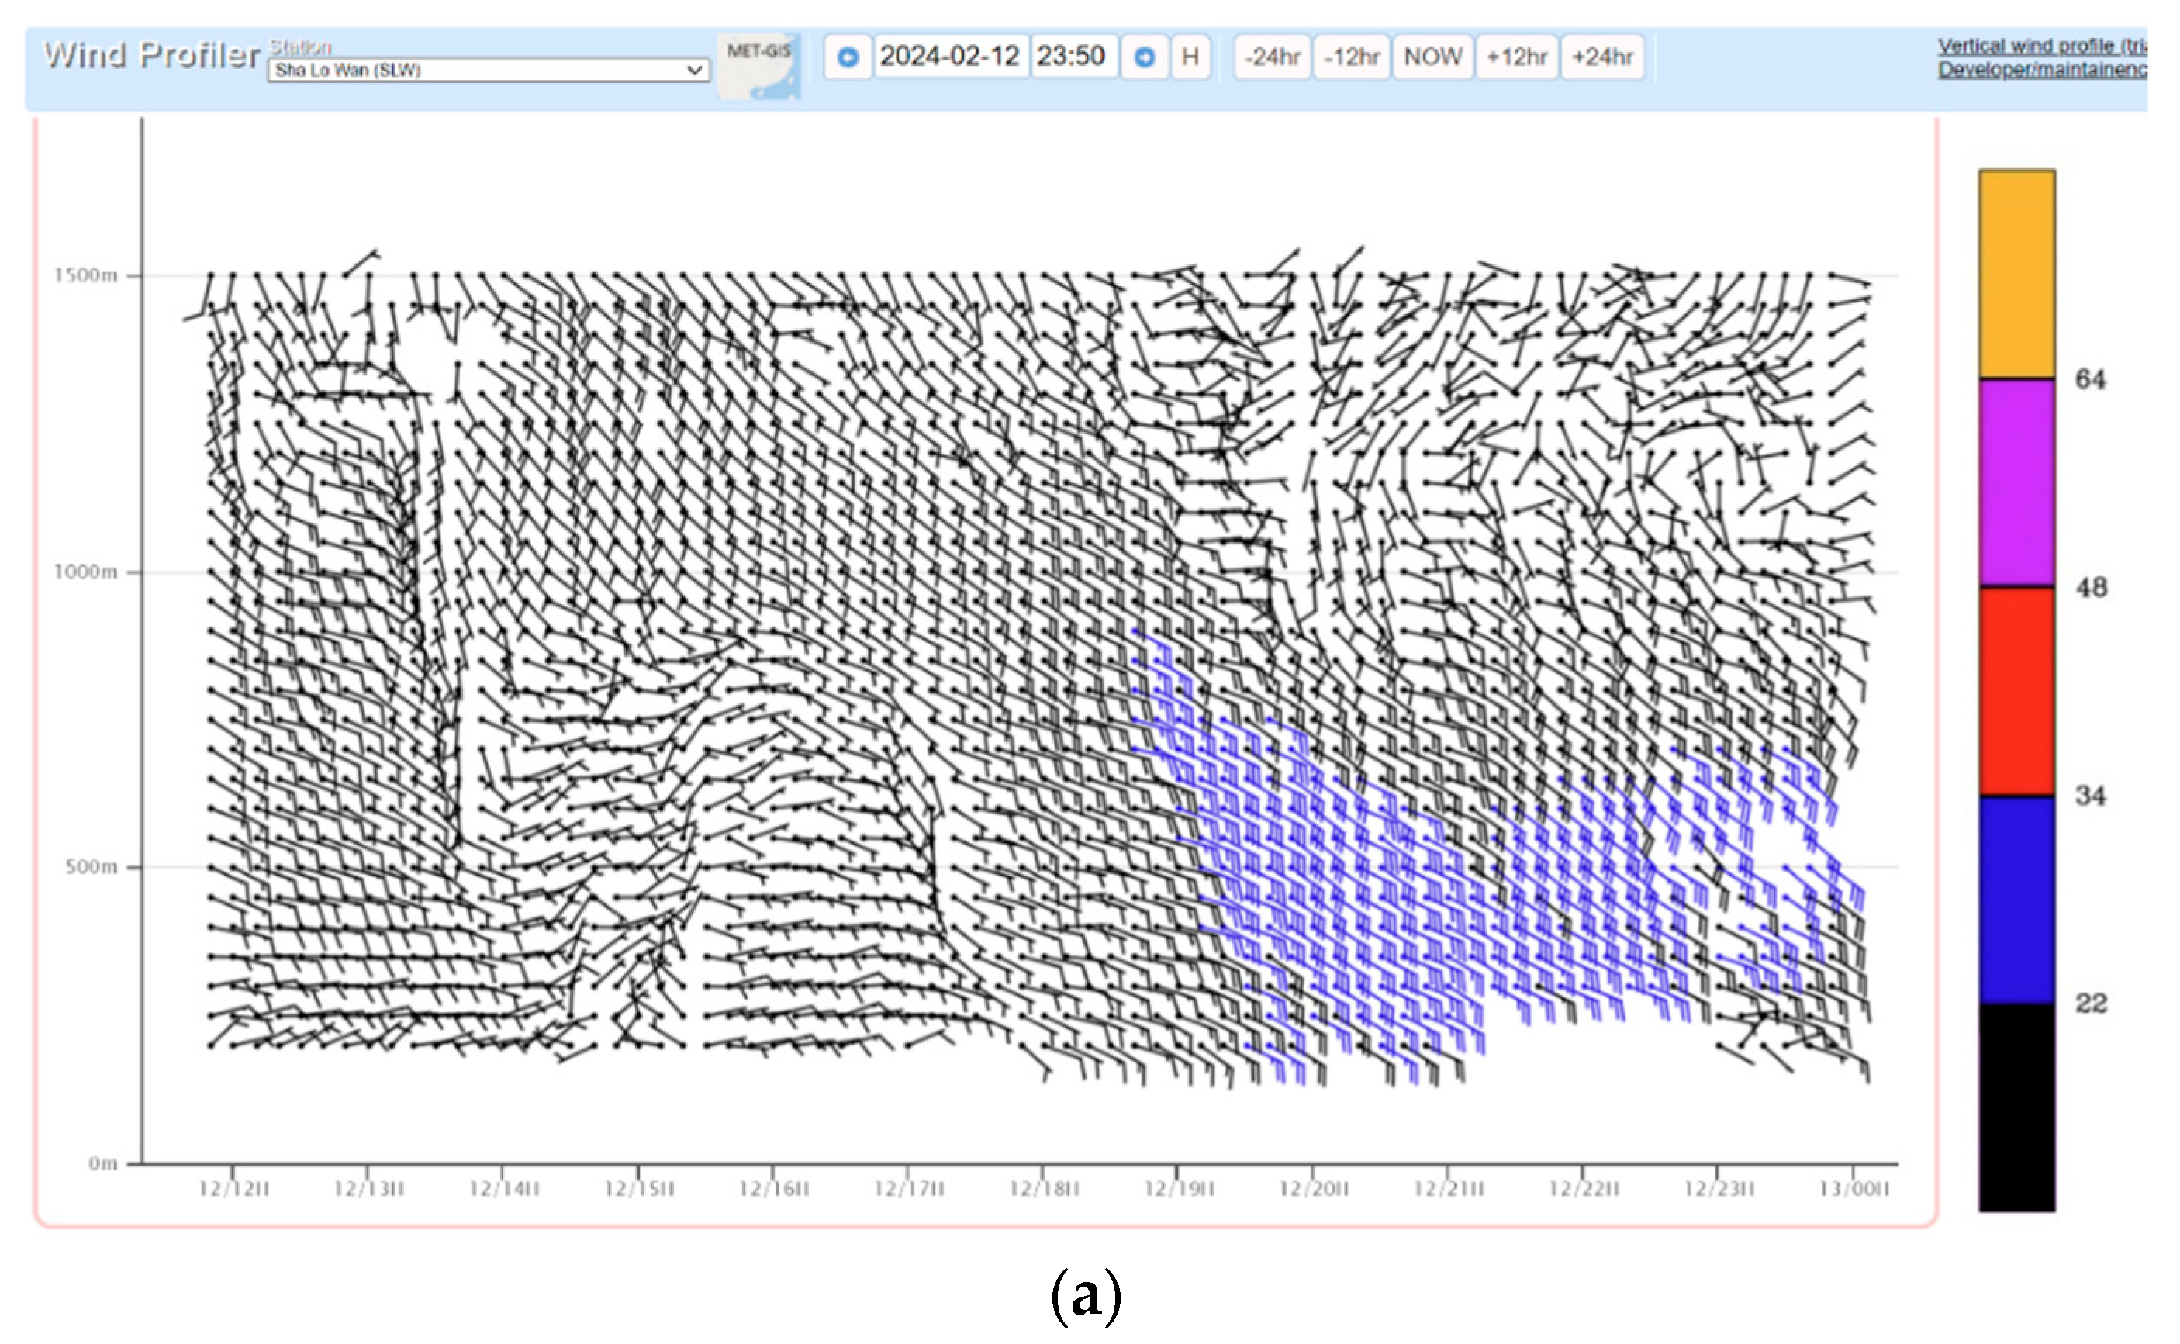Advance with +24hr button
This screenshot has height=1344, width=2180.
(1602, 57)
